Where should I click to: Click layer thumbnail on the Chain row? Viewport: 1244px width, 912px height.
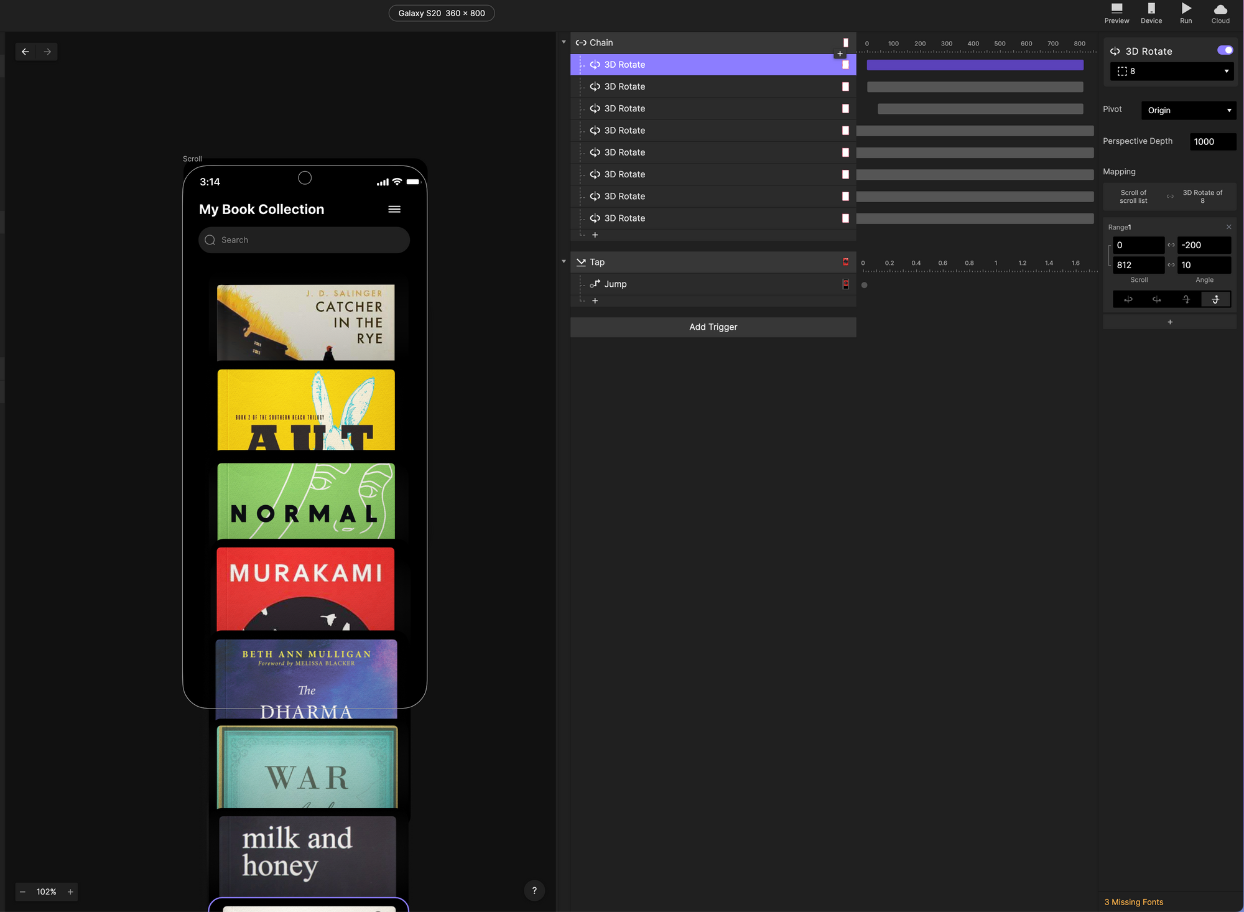click(845, 43)
